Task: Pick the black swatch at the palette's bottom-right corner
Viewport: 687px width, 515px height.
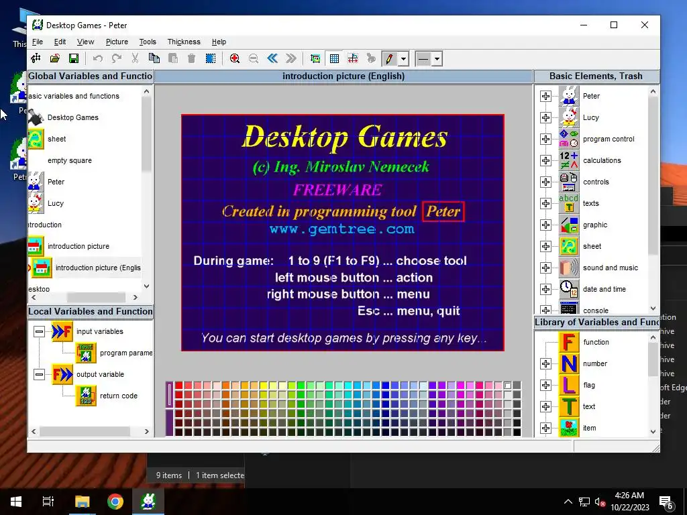Action: [x=517, y=433]
